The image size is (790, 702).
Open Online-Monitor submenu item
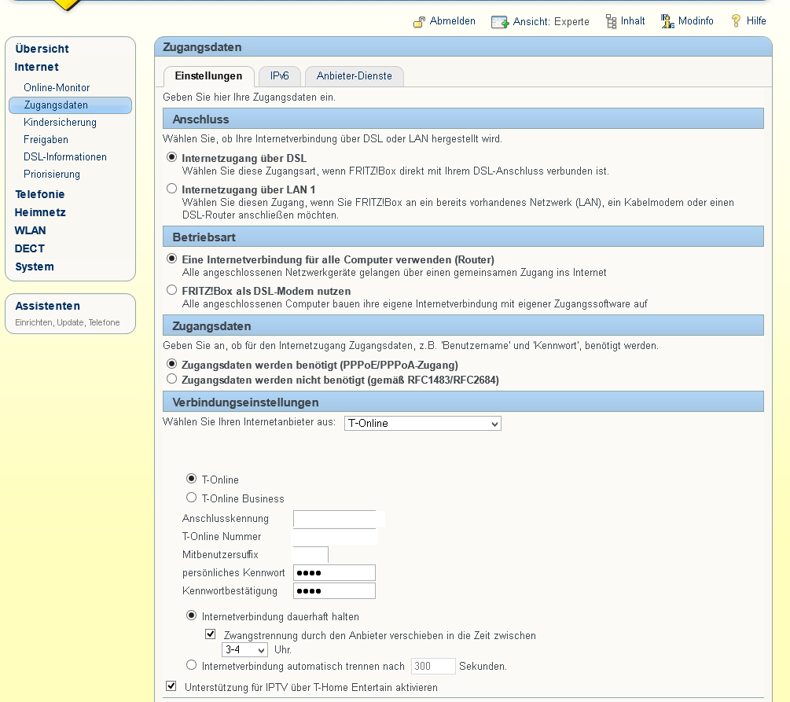[57, 88]
